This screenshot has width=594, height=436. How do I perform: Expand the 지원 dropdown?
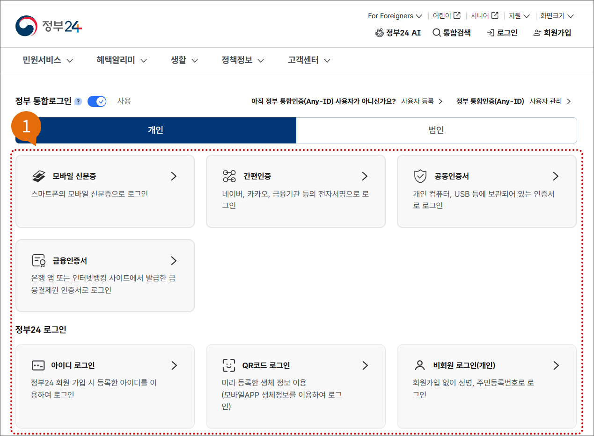coord(519,16)
